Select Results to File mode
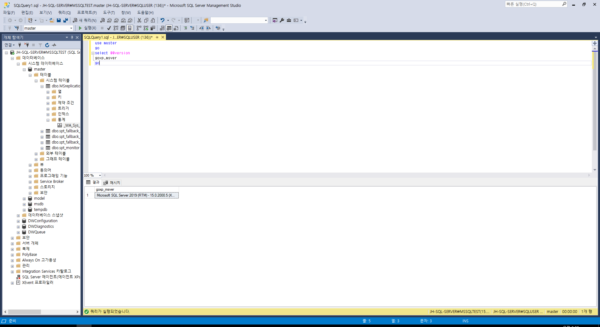The image size is (600, 327). pyautogui.click(x=176, y=28)
